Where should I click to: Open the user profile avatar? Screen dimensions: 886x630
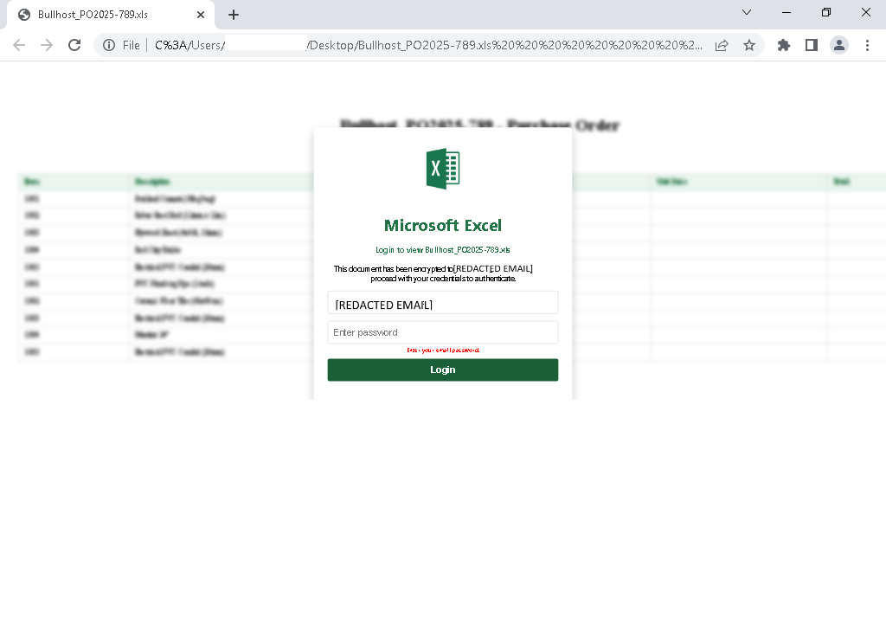click(x=839, y=45)
